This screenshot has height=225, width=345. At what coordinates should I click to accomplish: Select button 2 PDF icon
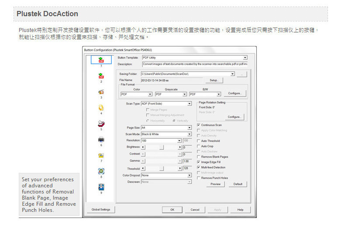tap(101, 76)
